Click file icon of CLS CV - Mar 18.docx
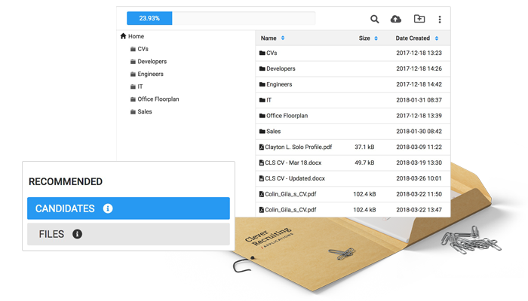Image resolution: width=528 pixels, height=301 pixels. pos(261,163)
